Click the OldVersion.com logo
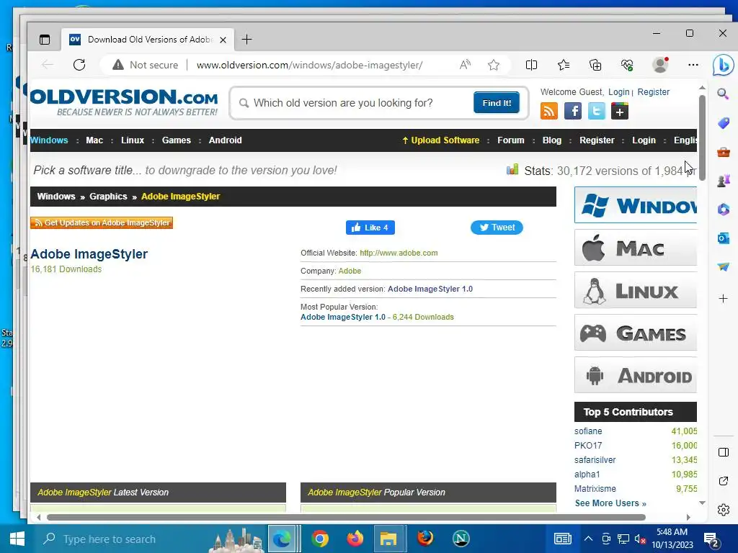Screen dimensions: 738x553 pos(124,102)
